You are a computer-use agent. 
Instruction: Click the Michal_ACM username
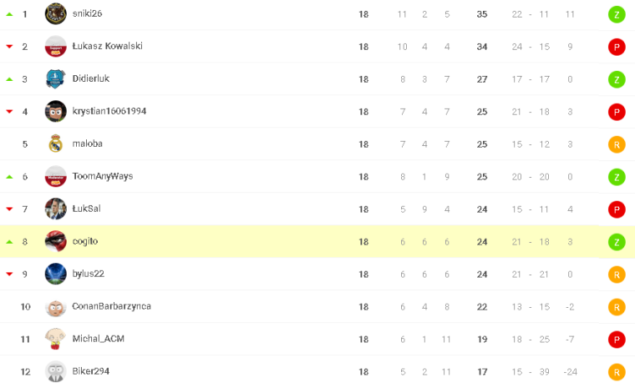(x=99, y=339)
